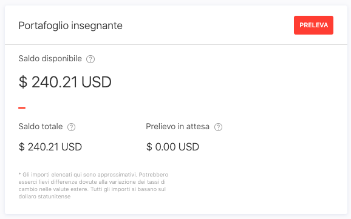Select the 240.21 figure under Saldo totale
Screen dimensions: 351x219
pyautogui.click(x=43, y=147)
